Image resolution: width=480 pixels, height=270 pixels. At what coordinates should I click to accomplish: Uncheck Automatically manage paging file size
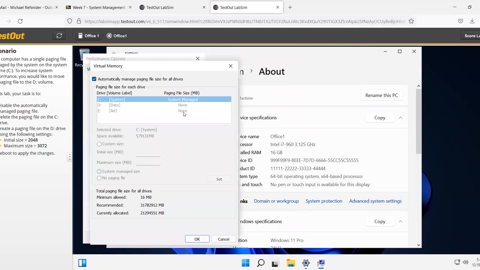point(94,79)
